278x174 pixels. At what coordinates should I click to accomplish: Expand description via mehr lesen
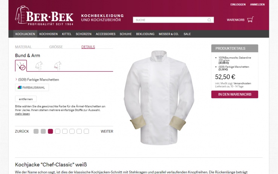coord(22,114)
